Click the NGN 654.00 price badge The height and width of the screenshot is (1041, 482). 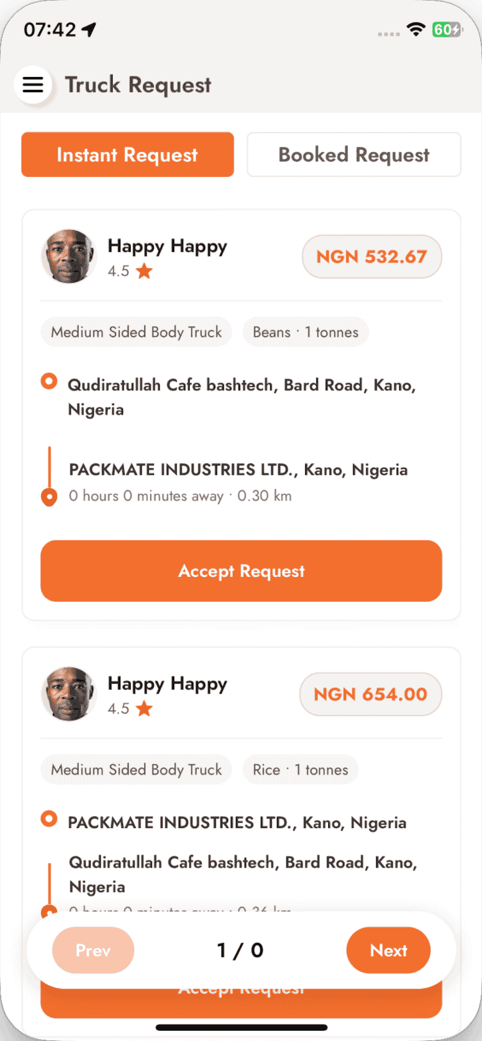point(370,694)
